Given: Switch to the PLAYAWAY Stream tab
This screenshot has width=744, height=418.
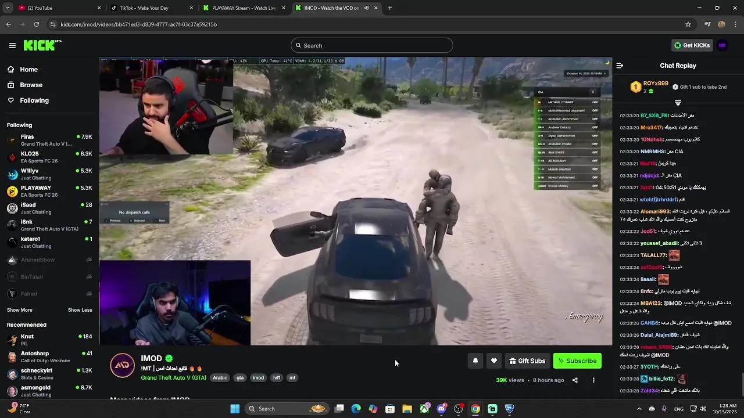Looking at the screenshot, I should coord(244,8).
